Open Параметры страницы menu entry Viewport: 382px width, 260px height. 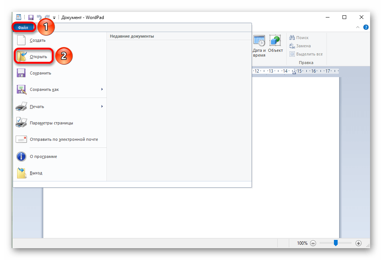coord(51,123)
